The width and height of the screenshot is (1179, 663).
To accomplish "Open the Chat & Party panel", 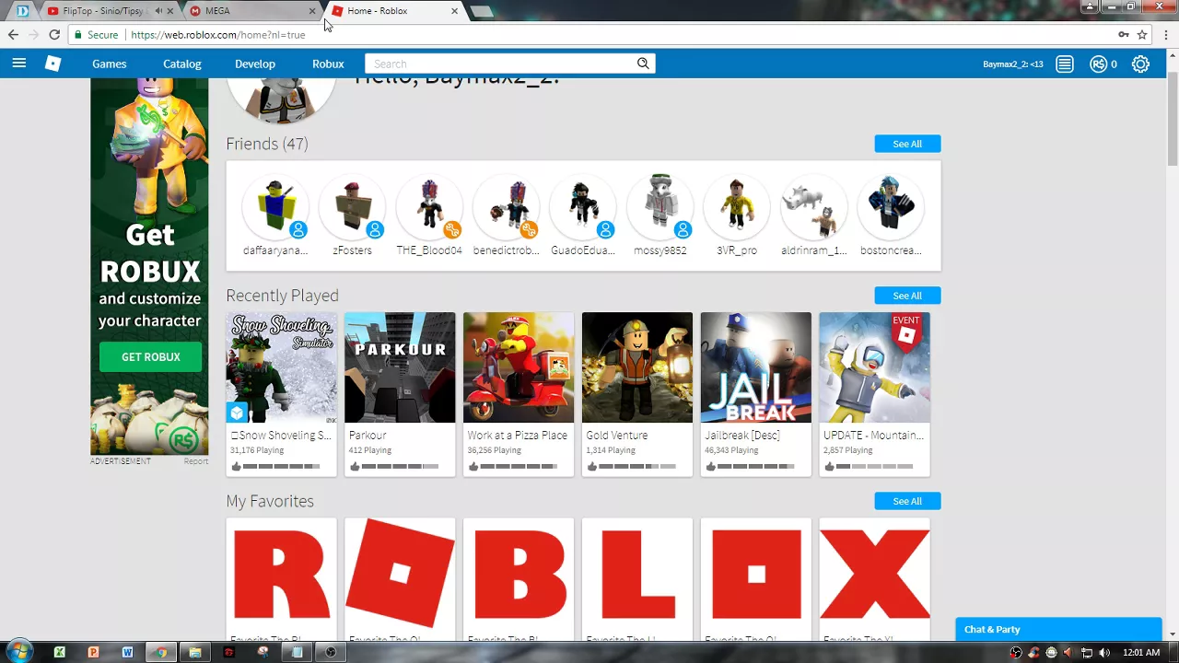I will [1058, 630].
